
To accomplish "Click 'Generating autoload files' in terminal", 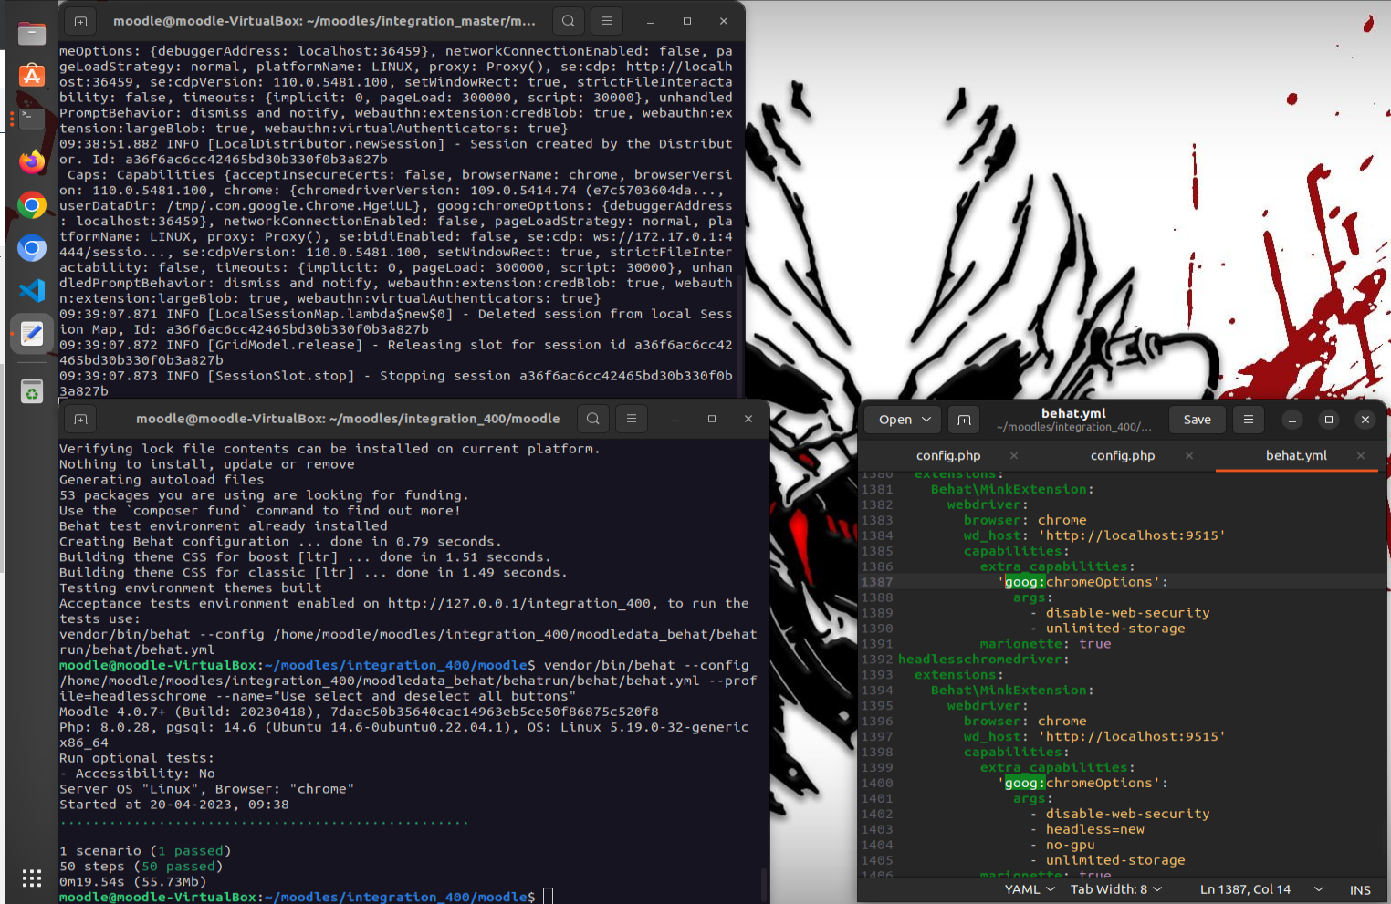I will (x=162, y=480).
